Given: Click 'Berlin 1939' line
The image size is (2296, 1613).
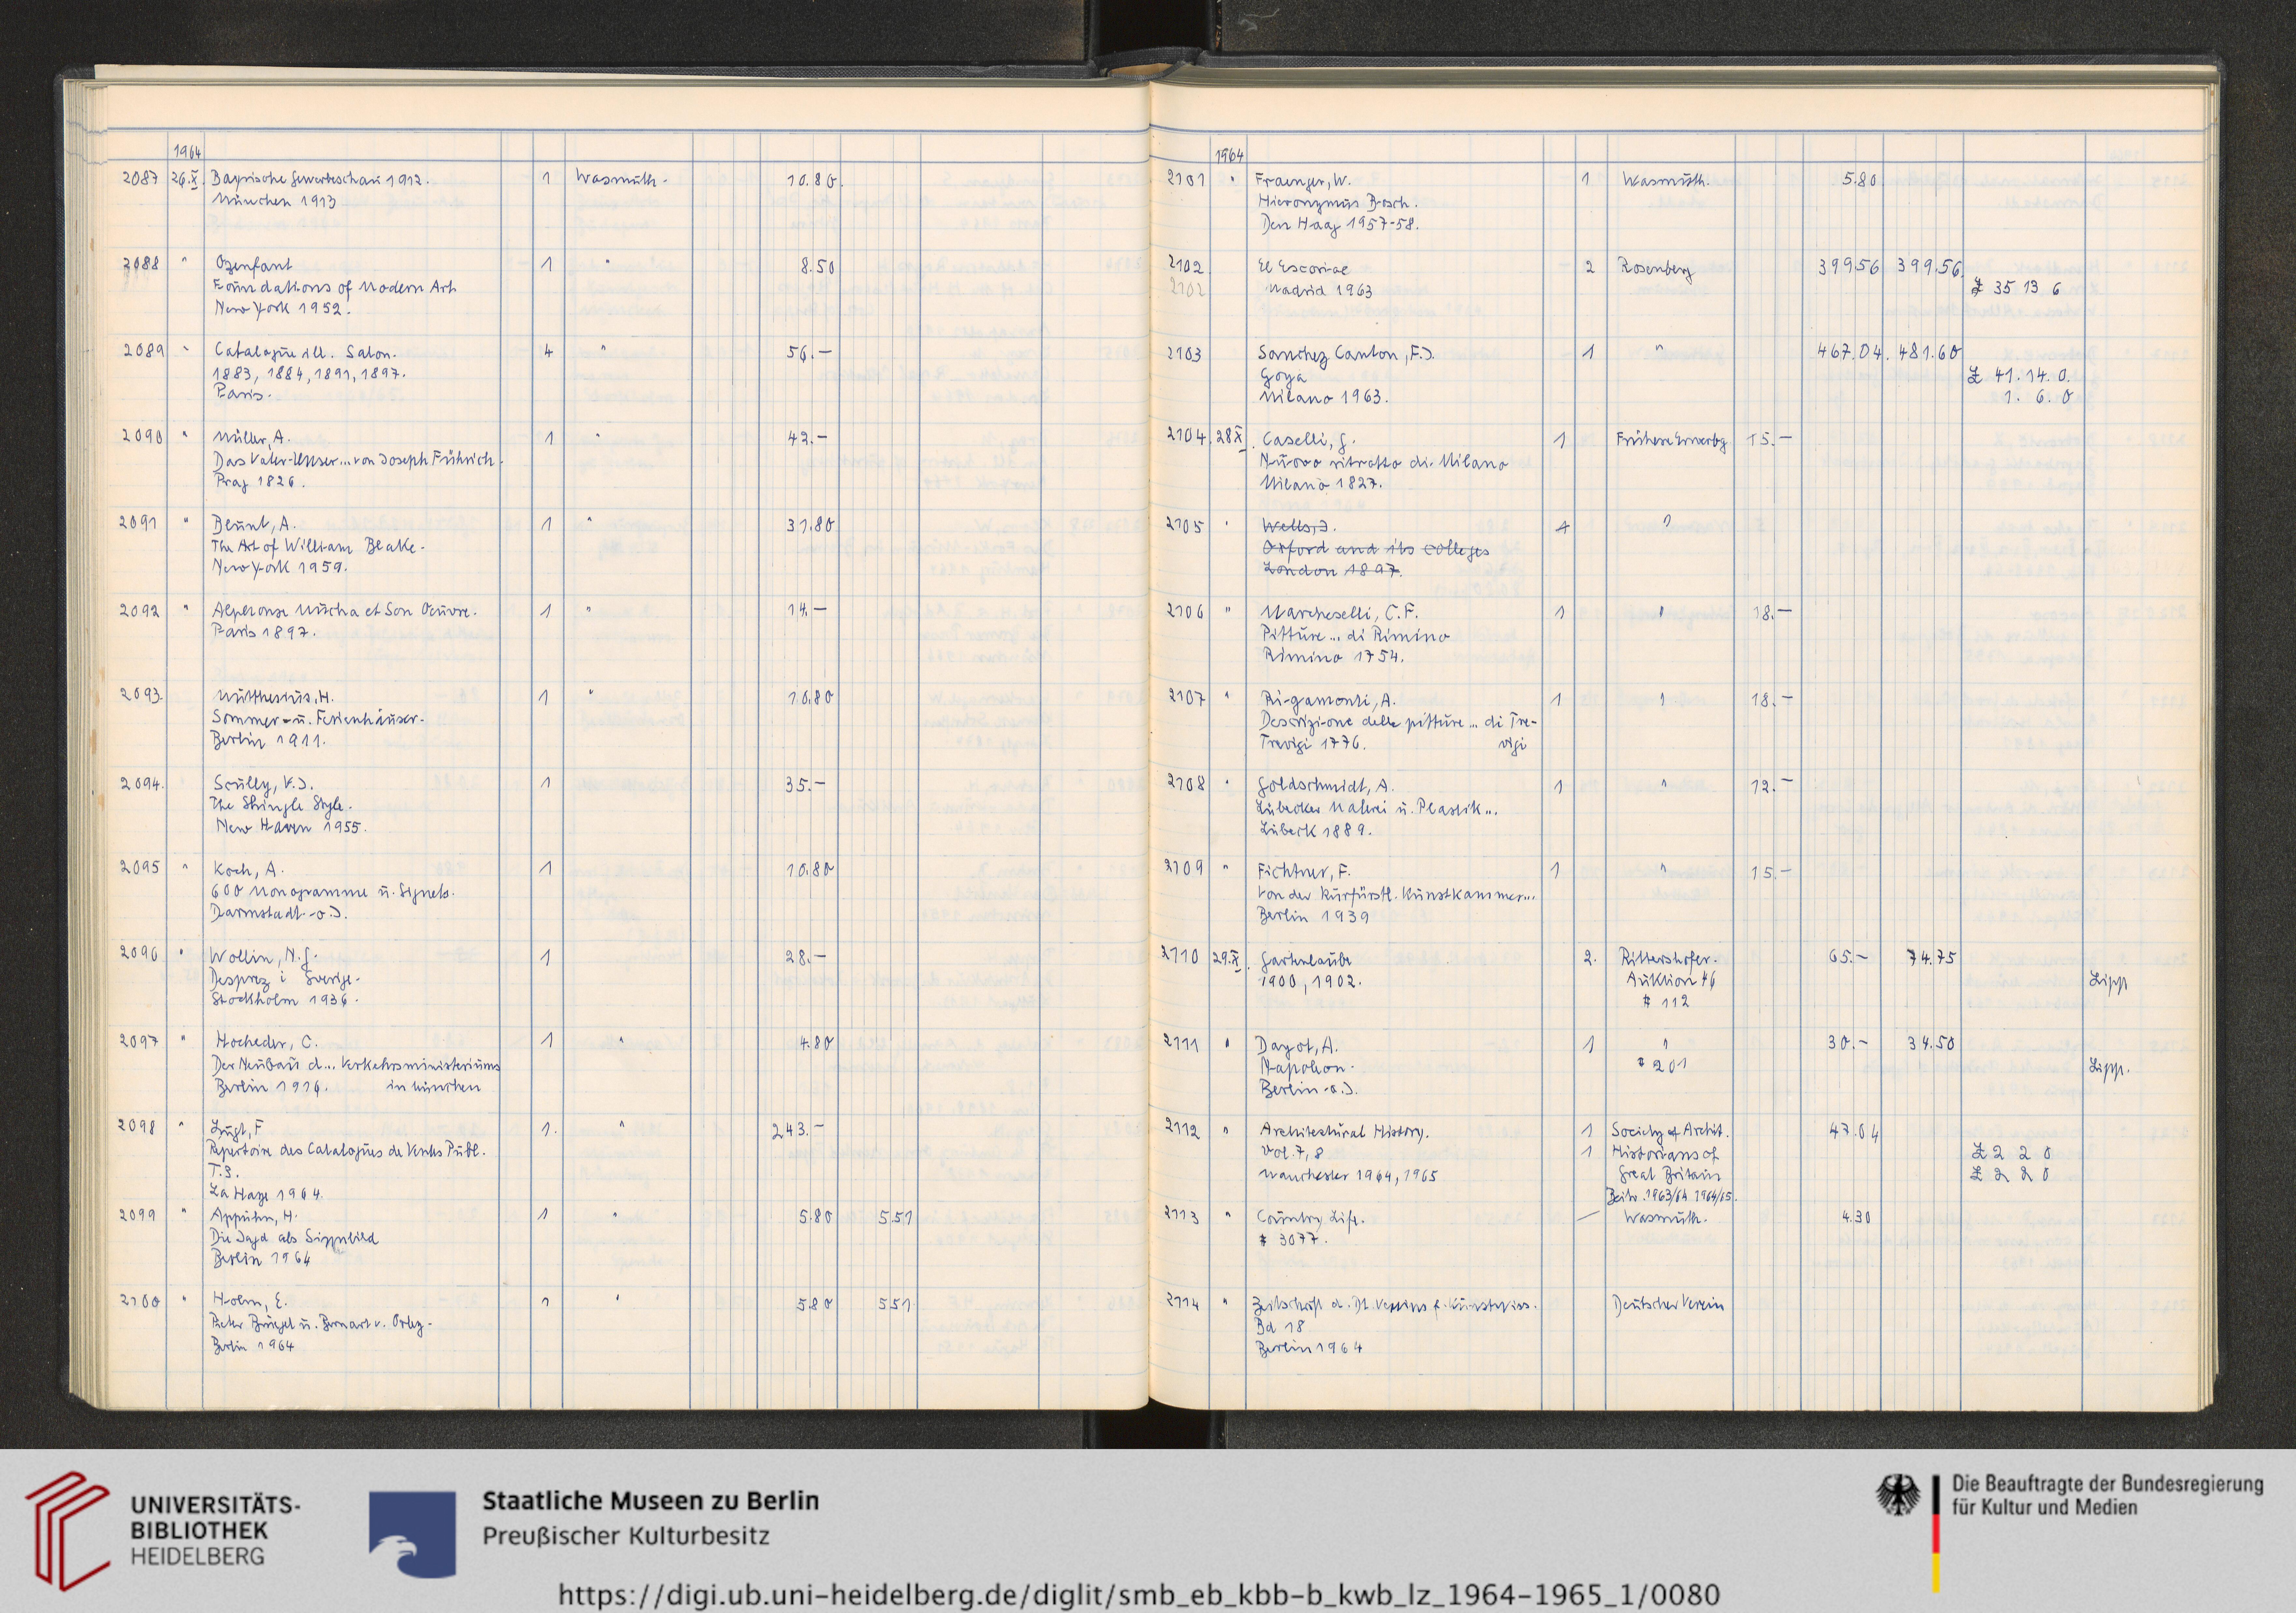Looking at the screenshot, I should point(1313,915).
